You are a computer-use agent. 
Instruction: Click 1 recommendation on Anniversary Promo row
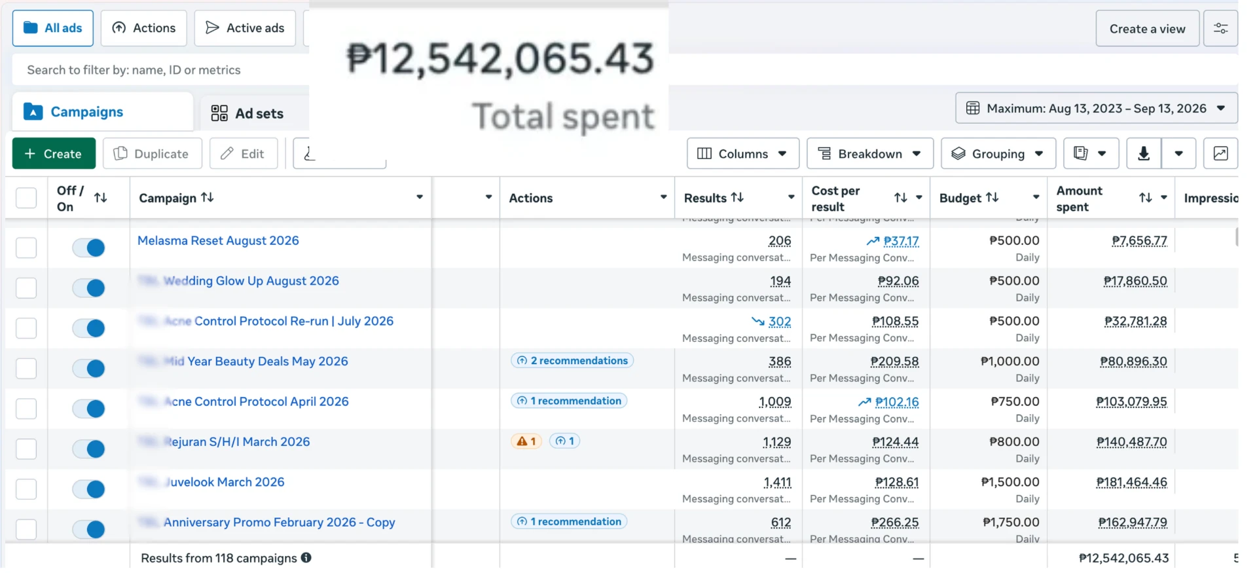569,521
